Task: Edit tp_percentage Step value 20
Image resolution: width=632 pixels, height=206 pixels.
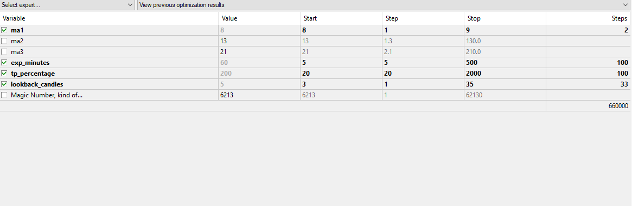Action: point(423,74)
